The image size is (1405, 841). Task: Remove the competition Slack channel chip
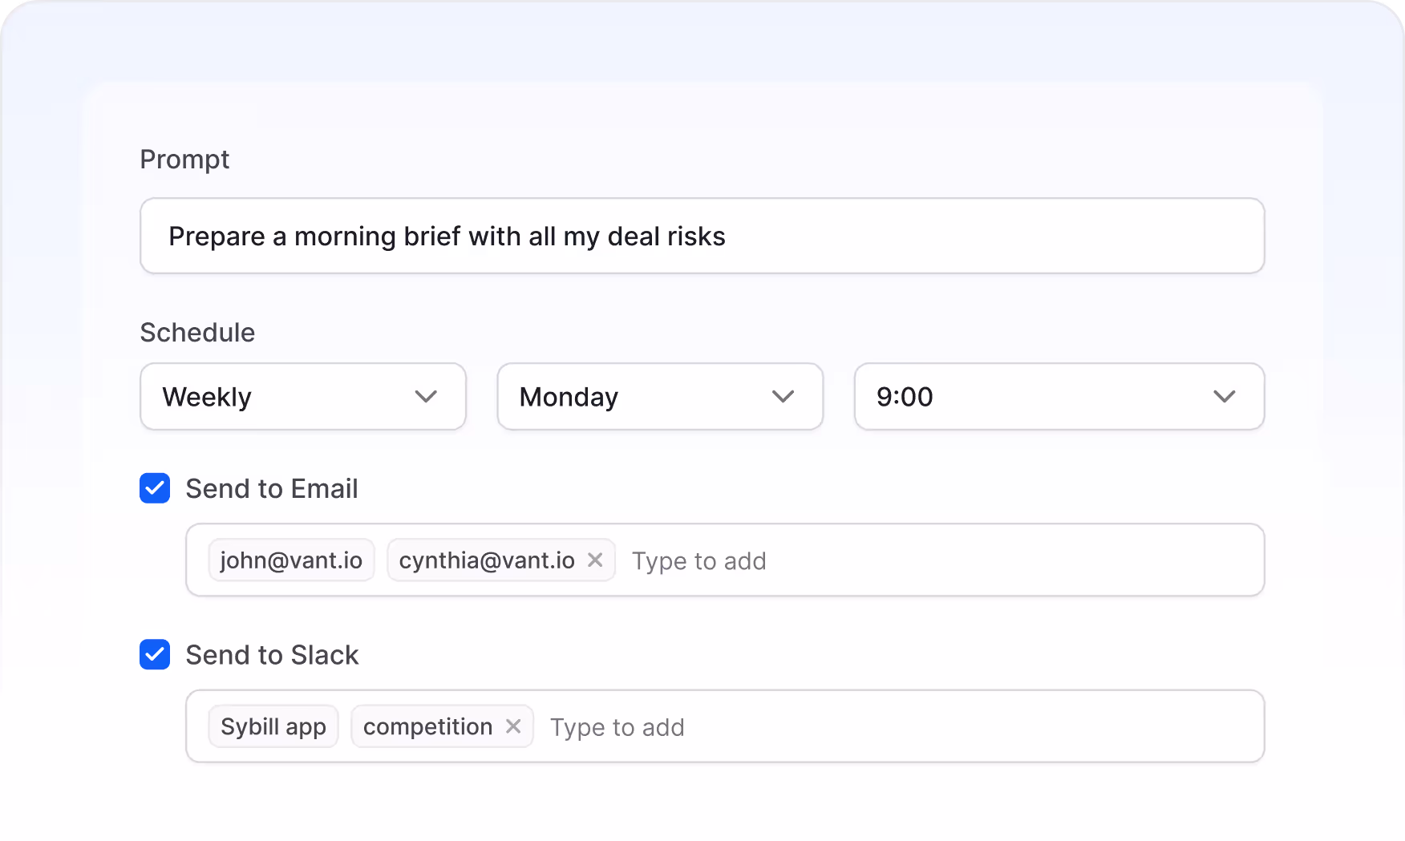pos(513,726)
